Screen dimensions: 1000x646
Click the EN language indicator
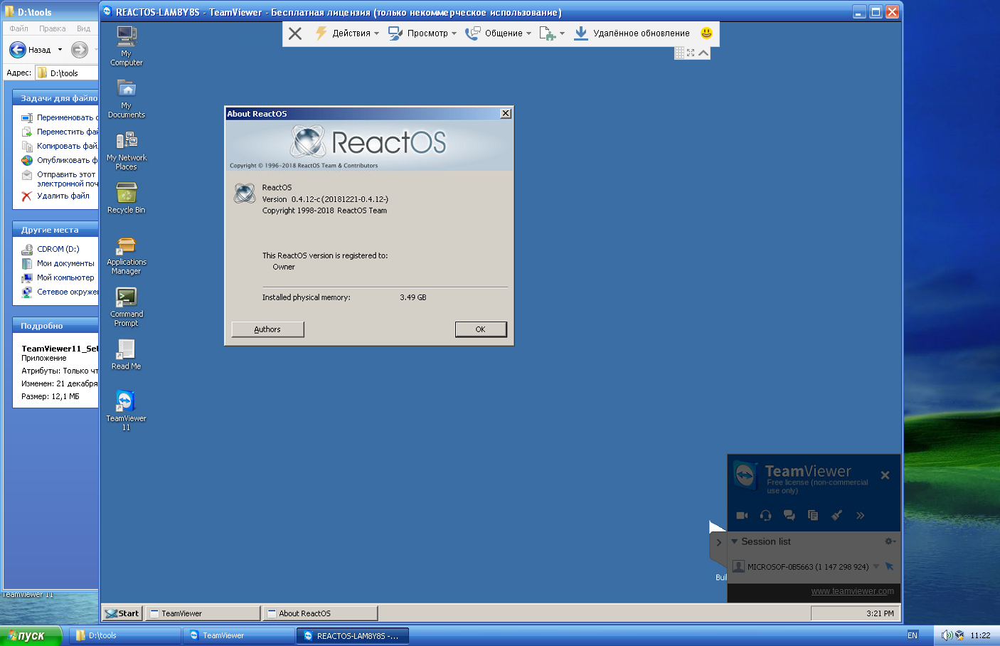[913, 635]
